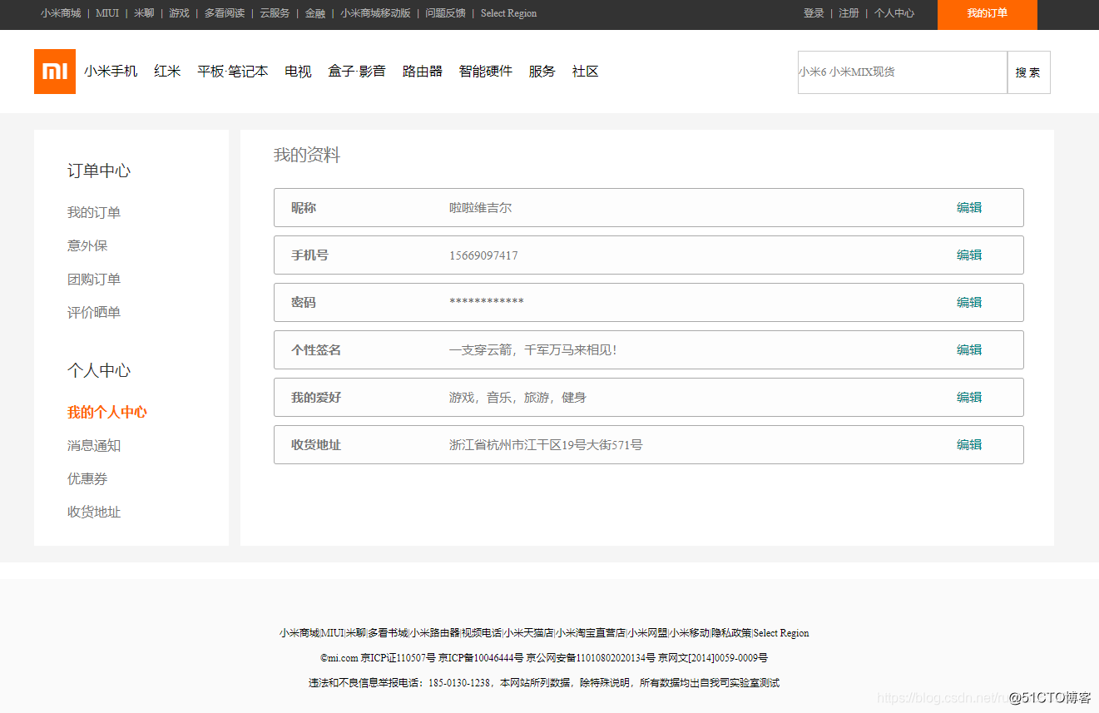The image size is (1099, 713).
Task: Click the orange Mi logo
Action: (x=55, y=72)
